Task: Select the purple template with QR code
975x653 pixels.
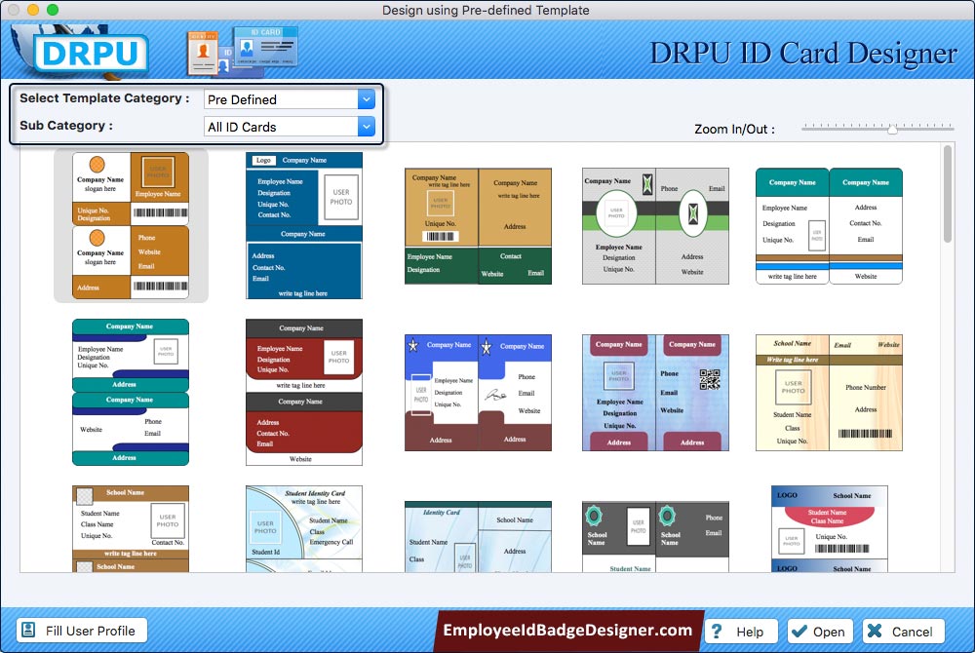Action: (x=655, y=393)
